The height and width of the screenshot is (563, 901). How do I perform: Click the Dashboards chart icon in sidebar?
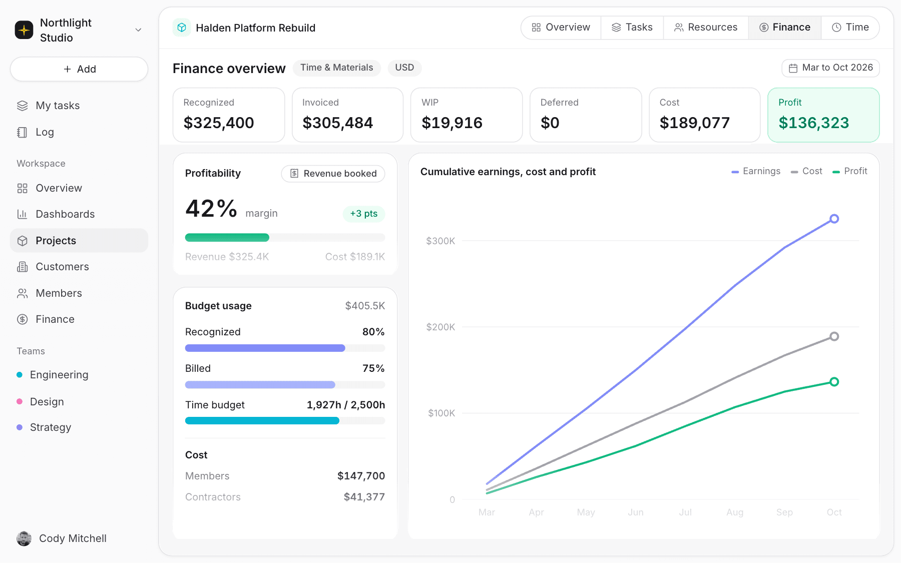click(x=23, y=214)
